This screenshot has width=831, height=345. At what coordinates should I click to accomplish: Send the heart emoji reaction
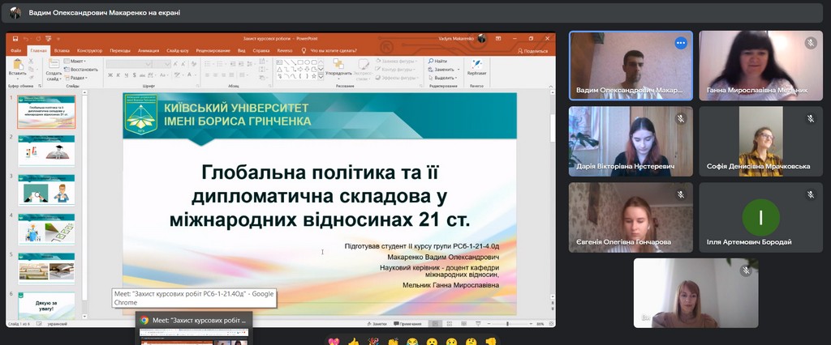pyautogui.click(x=334, y=341)
